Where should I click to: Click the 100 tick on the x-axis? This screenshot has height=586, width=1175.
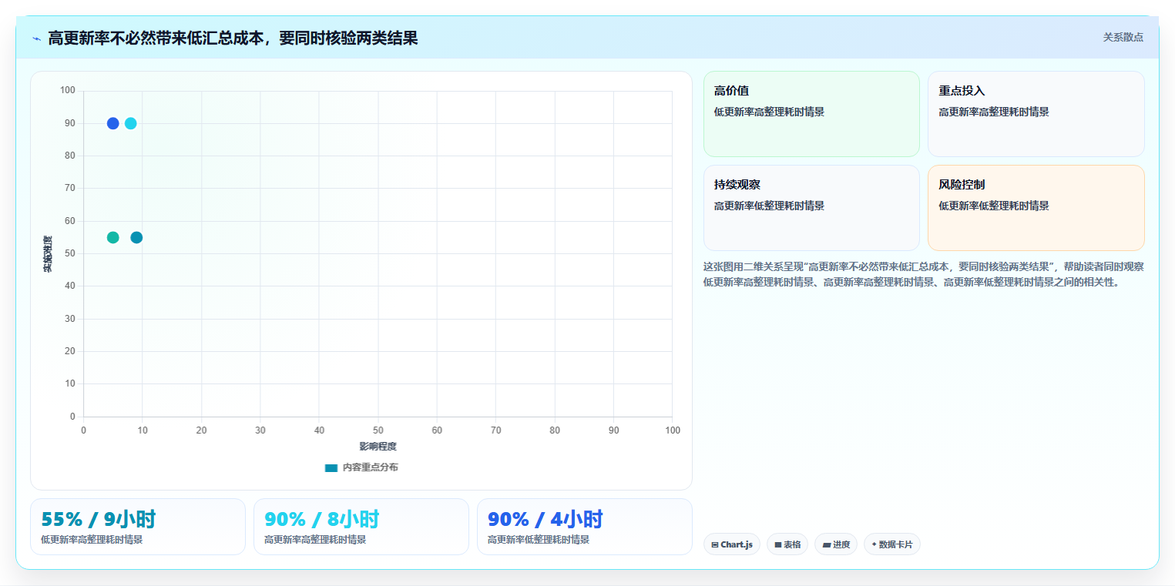click(673, 430)
